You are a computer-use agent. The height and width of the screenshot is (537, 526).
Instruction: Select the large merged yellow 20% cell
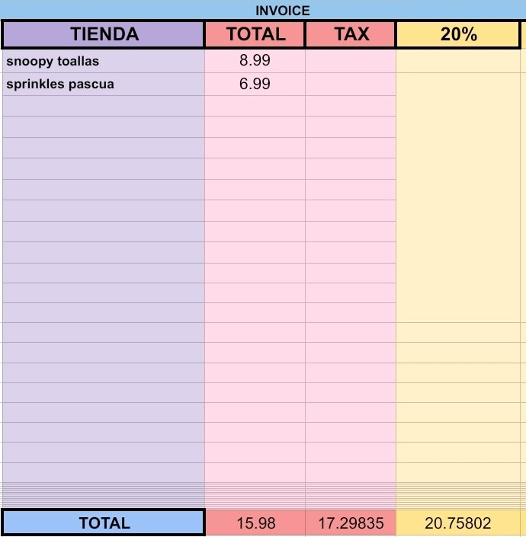[x=458, y=197]
